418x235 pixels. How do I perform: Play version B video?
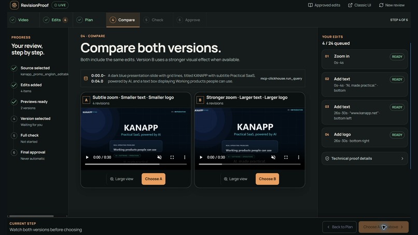click(x=201, y=157)
